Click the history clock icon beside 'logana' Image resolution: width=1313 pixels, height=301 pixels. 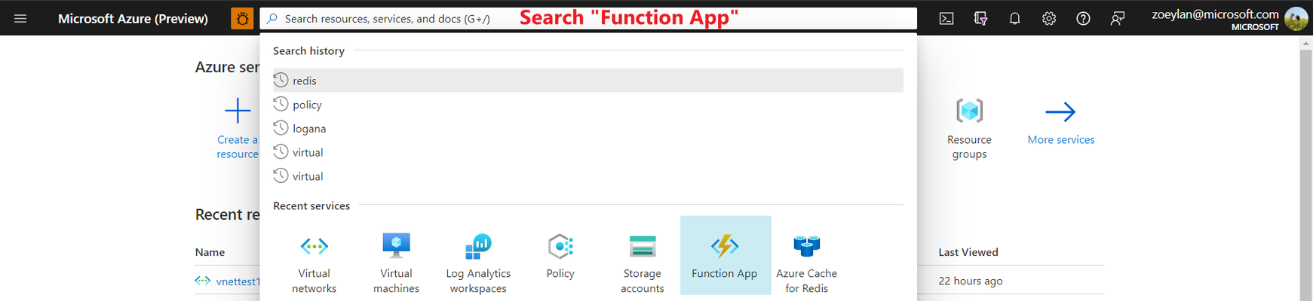point(281,128)
